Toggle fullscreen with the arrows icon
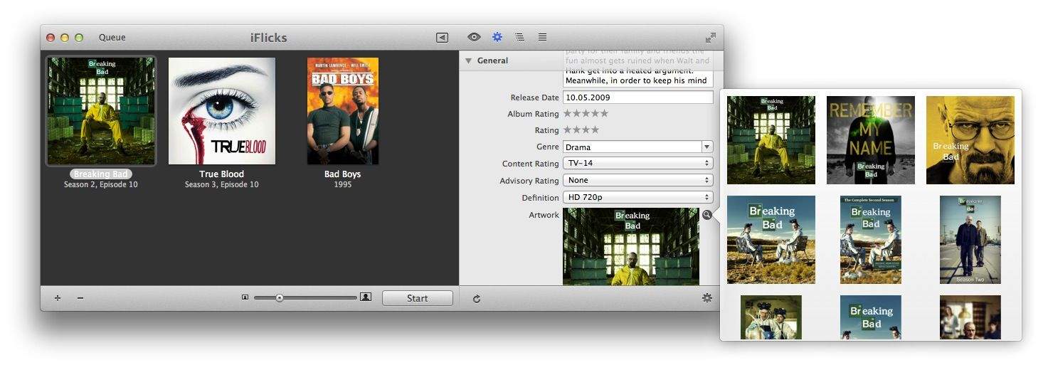Screen dimensions: 1048x370 pos(710,38)
